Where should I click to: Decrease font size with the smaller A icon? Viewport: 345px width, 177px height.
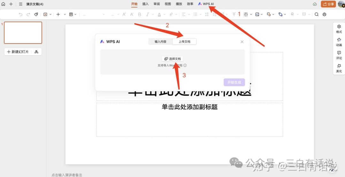[132, 14]
